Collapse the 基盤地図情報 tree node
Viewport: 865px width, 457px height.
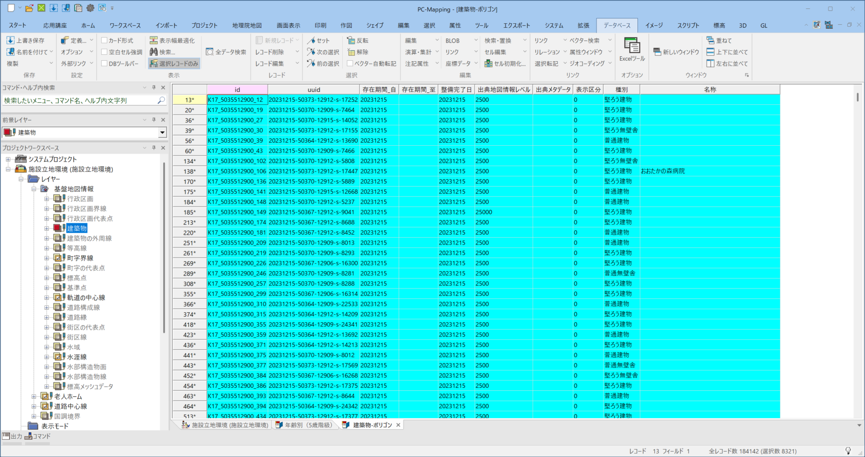click(x=34, y=189)
